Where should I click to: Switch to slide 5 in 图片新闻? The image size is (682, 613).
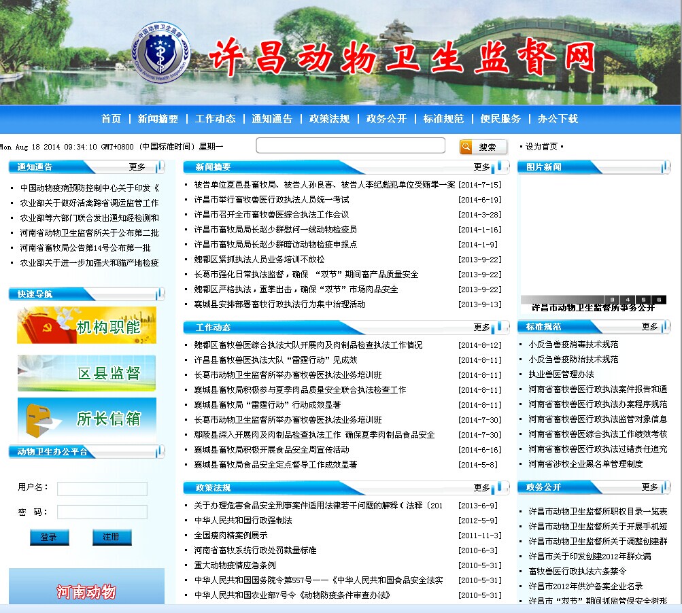coord(643,300)
